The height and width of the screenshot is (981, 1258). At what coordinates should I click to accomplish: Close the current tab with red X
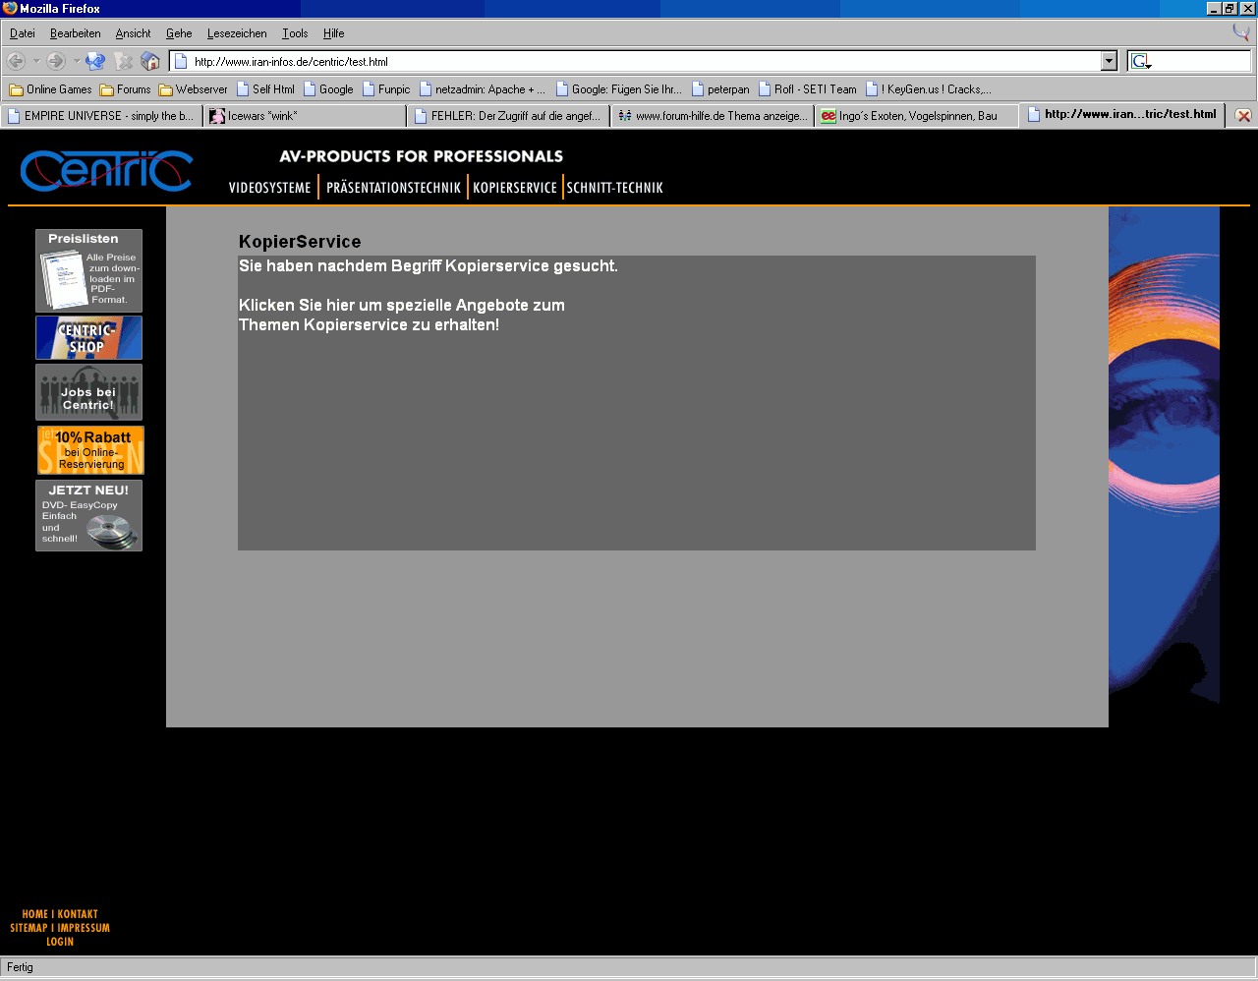coord(1243,116)
